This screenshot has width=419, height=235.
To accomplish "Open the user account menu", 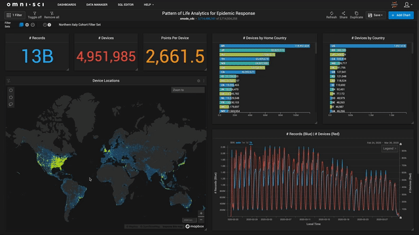I will point(408,5).
